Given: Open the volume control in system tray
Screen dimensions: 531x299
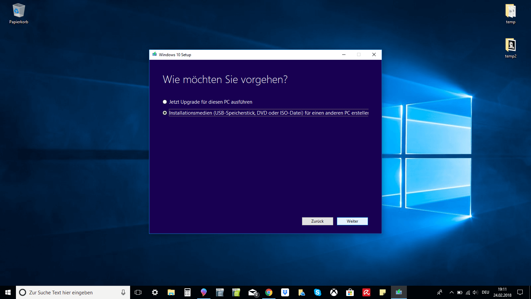Looking at the screenshot, I should tap(475, 292).
